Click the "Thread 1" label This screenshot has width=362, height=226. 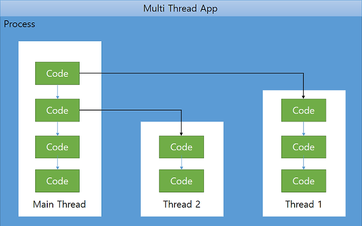304,204
